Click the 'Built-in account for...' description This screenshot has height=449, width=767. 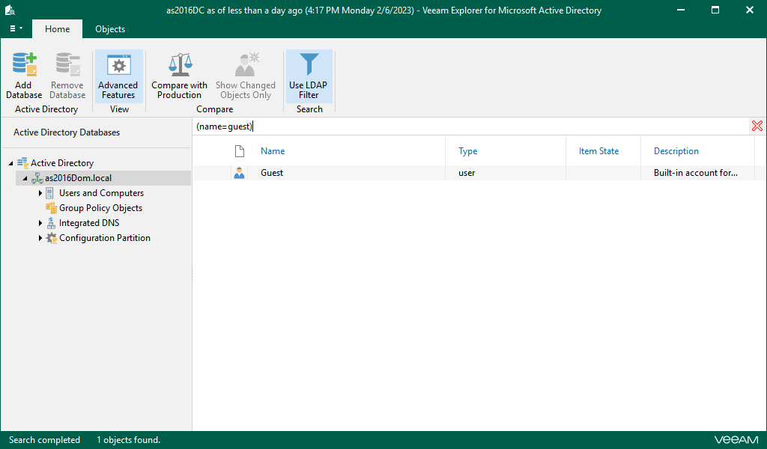(696, 173)
